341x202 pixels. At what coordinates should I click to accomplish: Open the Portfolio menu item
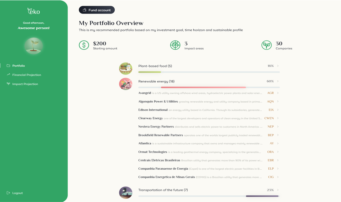click(x=16, y=66)
